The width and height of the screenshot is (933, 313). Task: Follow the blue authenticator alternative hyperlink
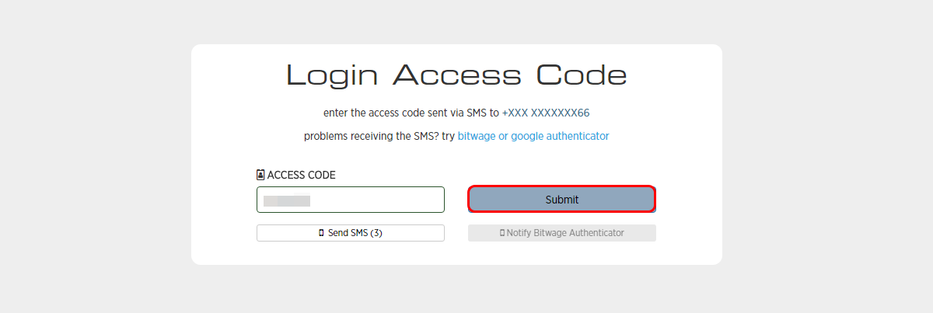[533, 136]
